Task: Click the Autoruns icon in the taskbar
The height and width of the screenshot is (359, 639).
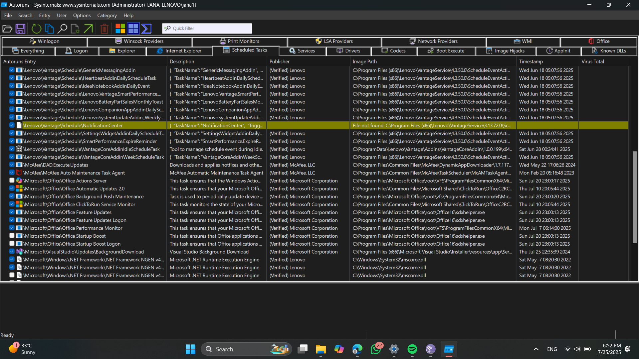Action: tap(449, 349)
